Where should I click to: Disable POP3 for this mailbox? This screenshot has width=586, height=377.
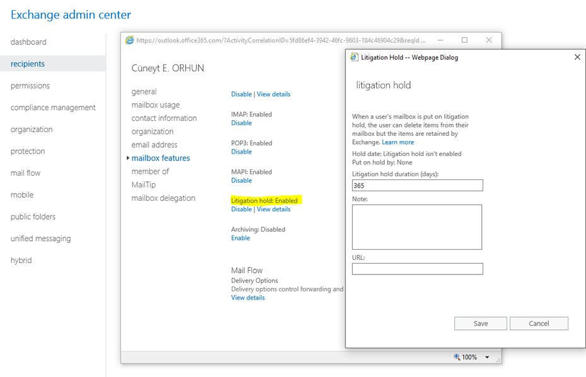click(241, 152)
